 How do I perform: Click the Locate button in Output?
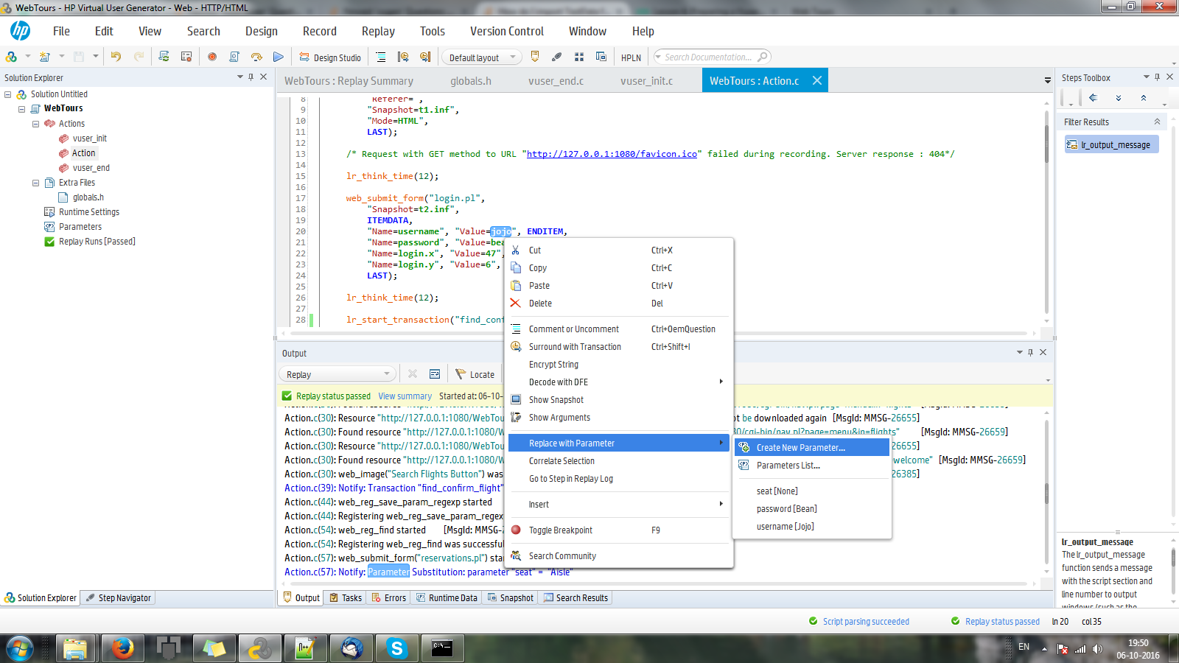click(475, 374)
